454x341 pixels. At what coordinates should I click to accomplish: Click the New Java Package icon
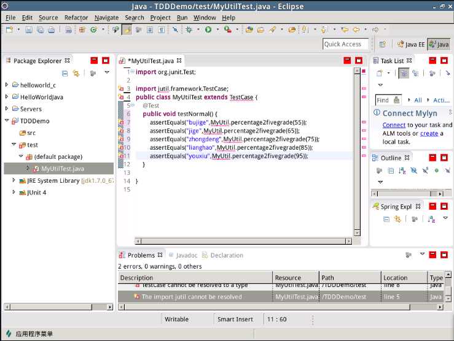82,29
